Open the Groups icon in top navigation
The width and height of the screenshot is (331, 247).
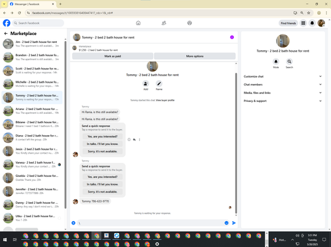(x=189, y=23)
